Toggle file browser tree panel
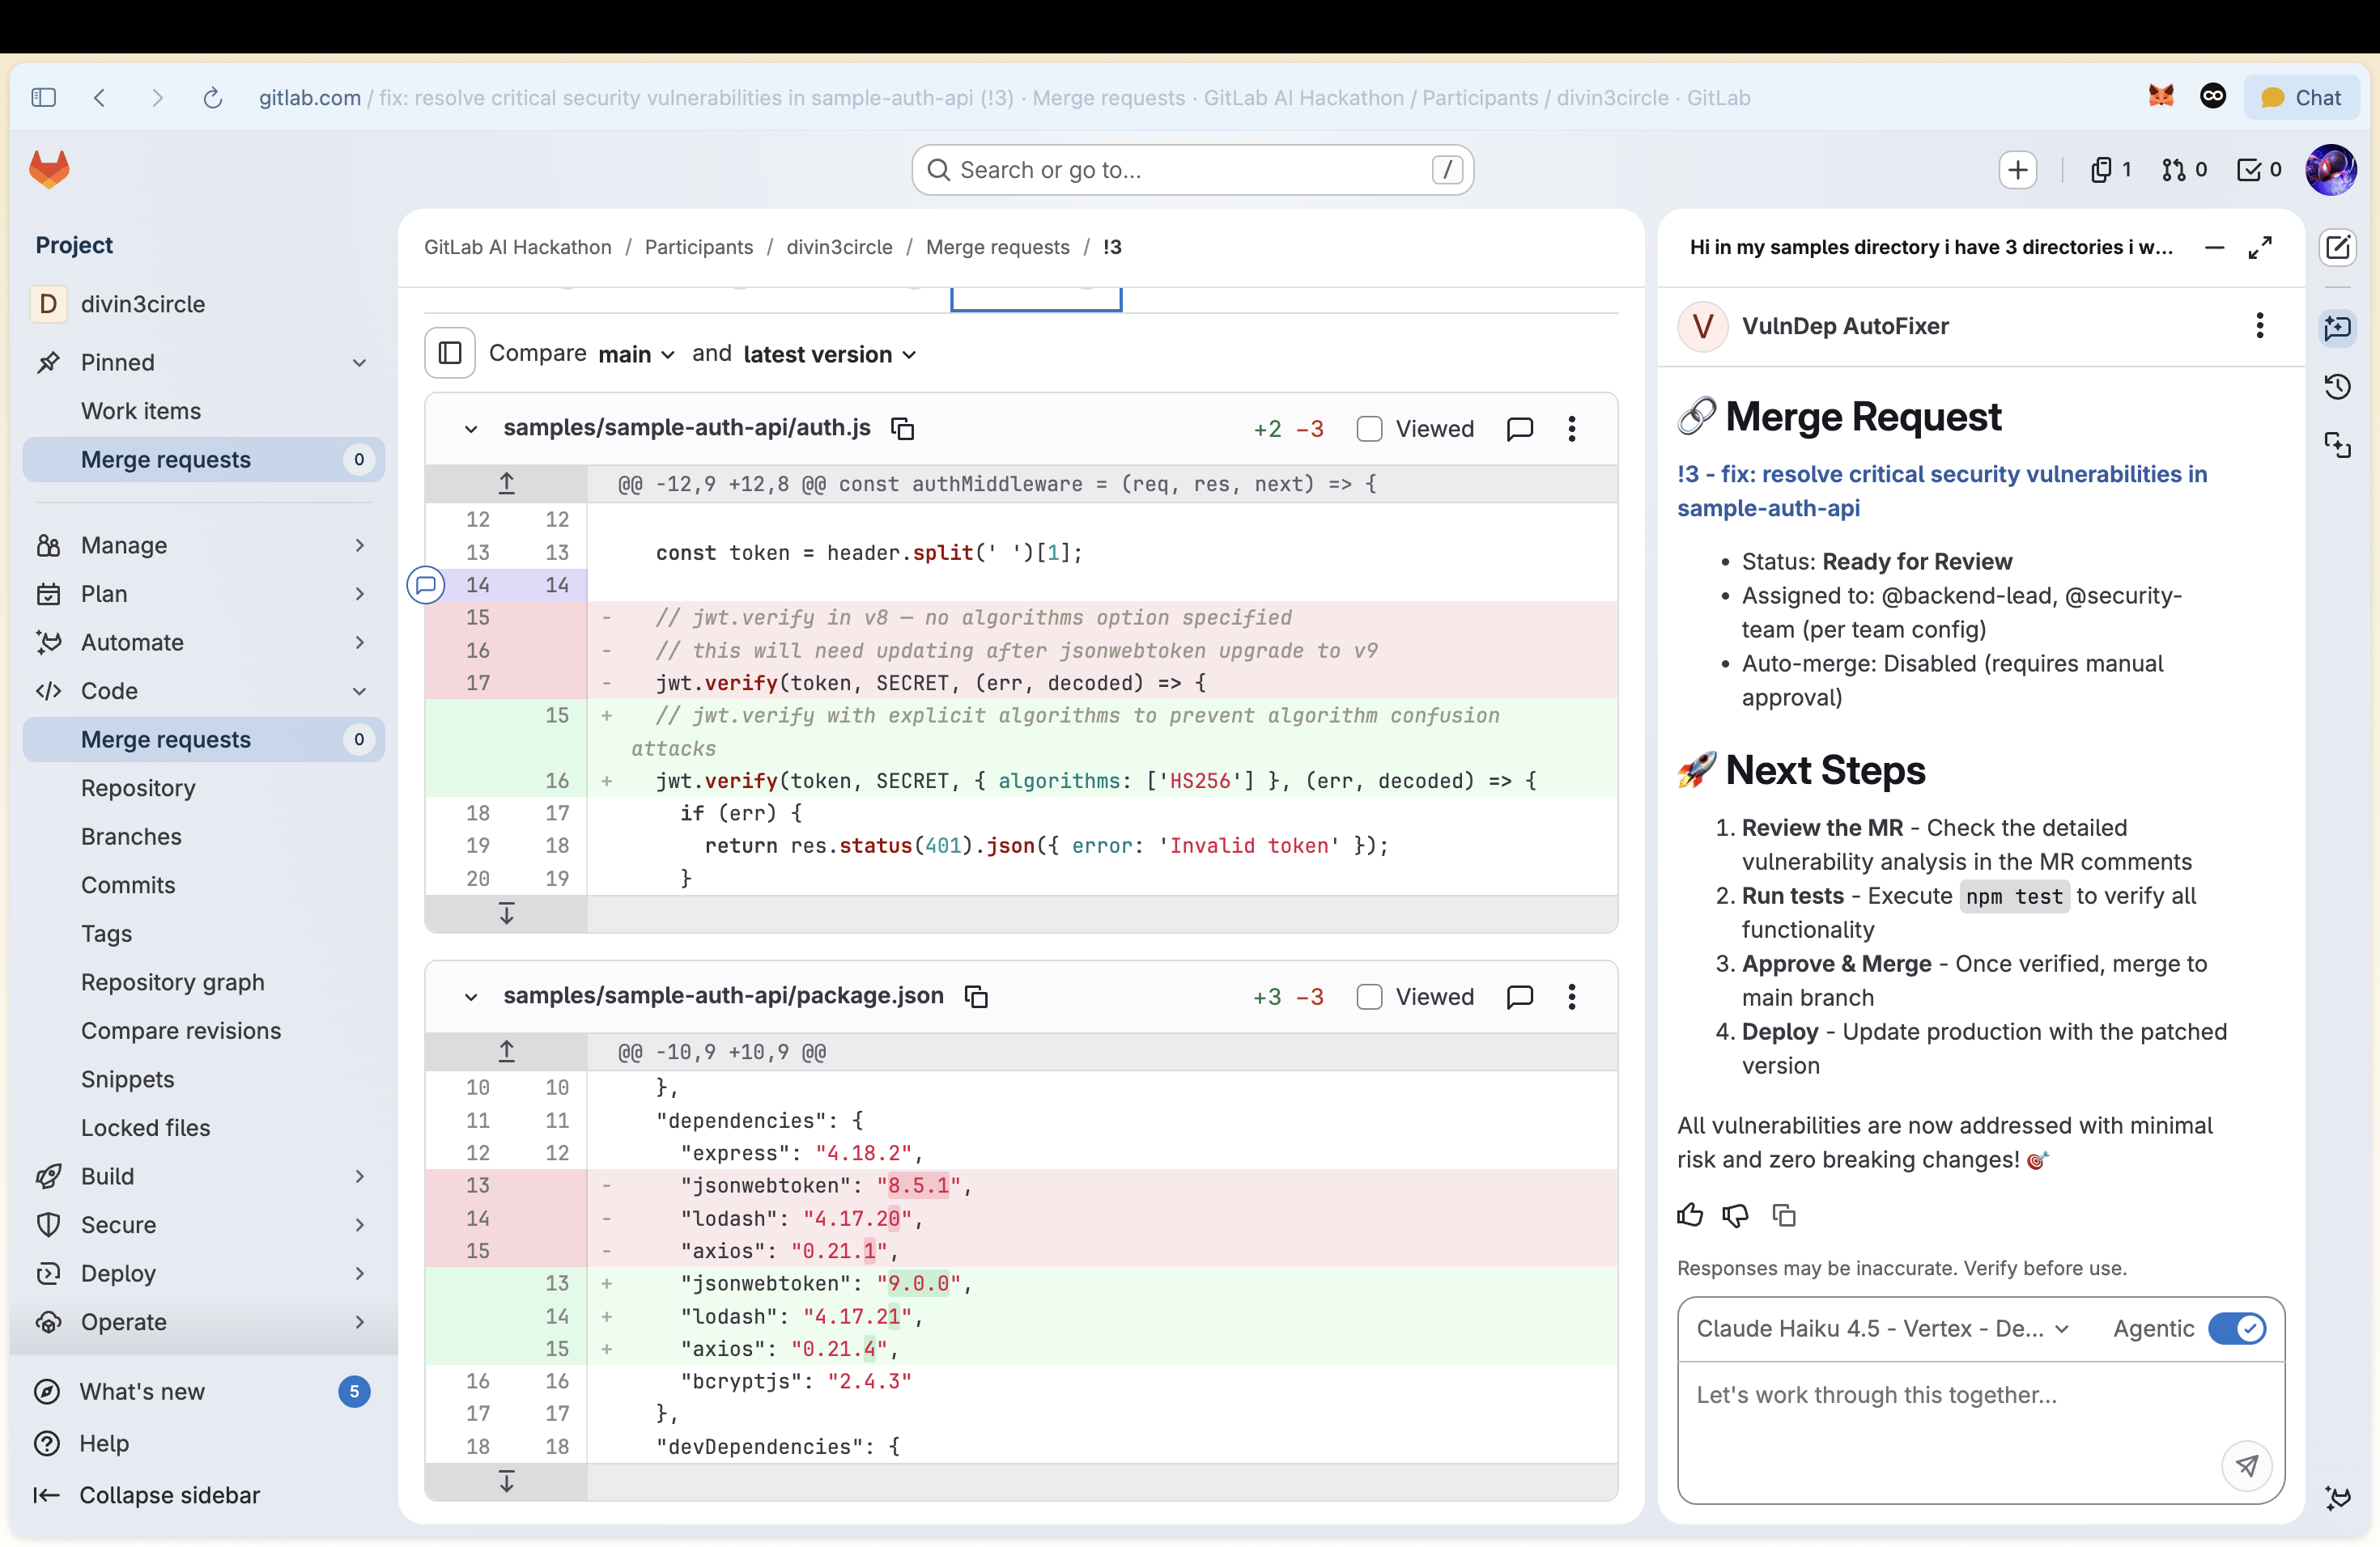 [450, 354]
